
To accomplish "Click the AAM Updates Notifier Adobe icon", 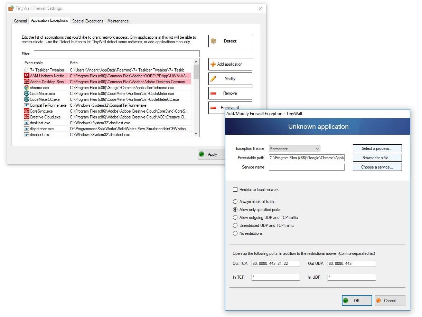I will pyautogui.click(x=27, y=76).
